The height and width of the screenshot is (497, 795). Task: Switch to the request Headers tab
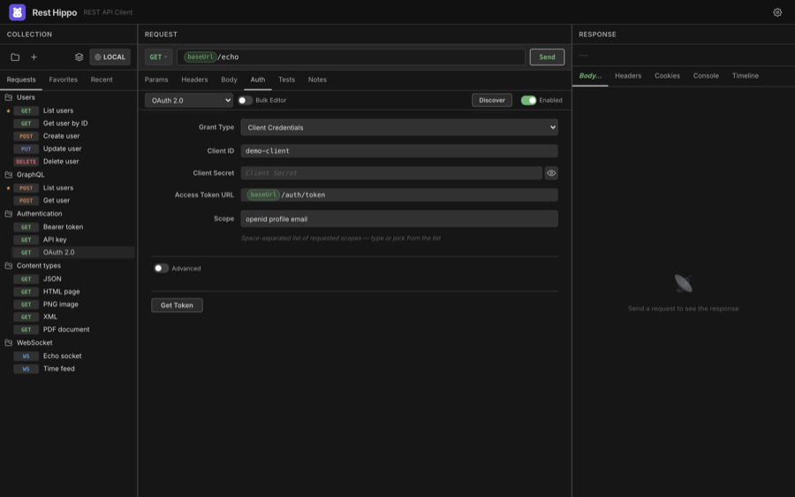(x=194, y=80)
